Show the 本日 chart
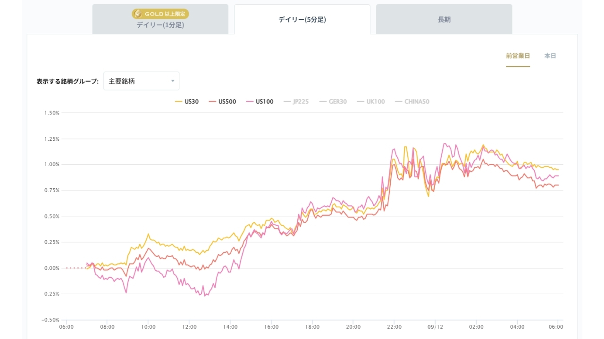The width and height of the screenshot is (604, 339). pyautogui.click(x=550, y=56)
